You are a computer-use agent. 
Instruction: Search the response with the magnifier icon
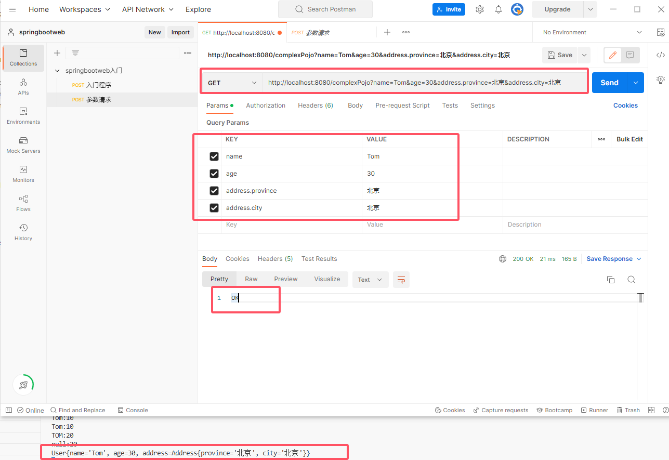pyautogui.click(x=631, y=280)
